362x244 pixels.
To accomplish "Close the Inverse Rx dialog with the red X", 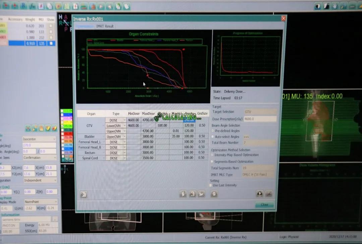I will 284,18.
